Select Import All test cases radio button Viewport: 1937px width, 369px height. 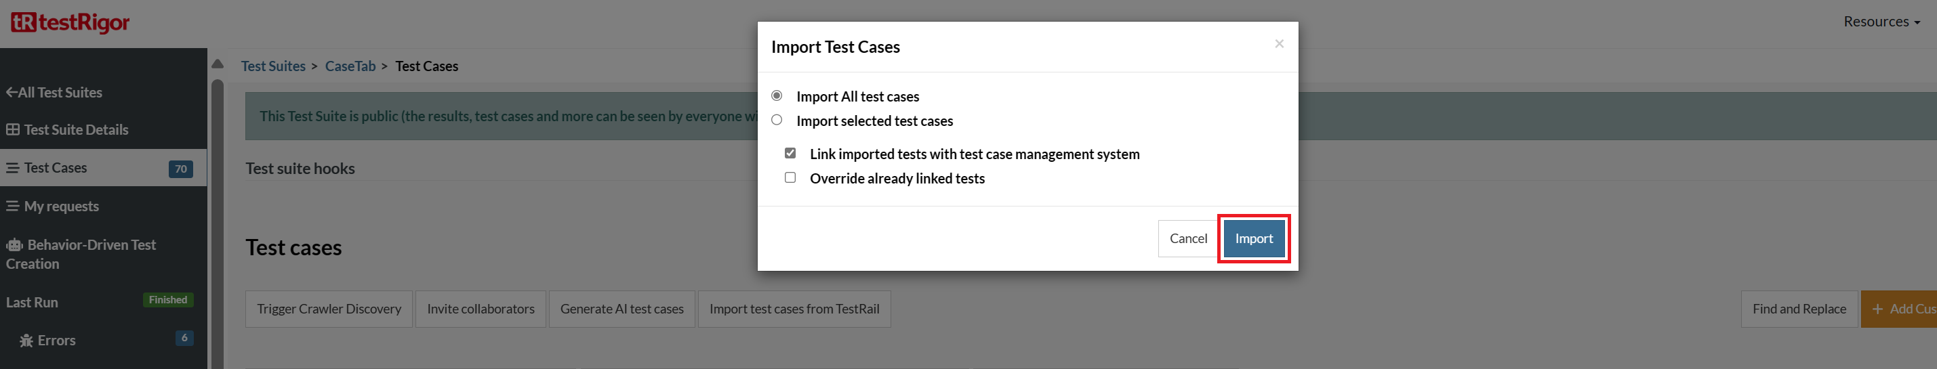pyautogui.click(x=777, y=95)
